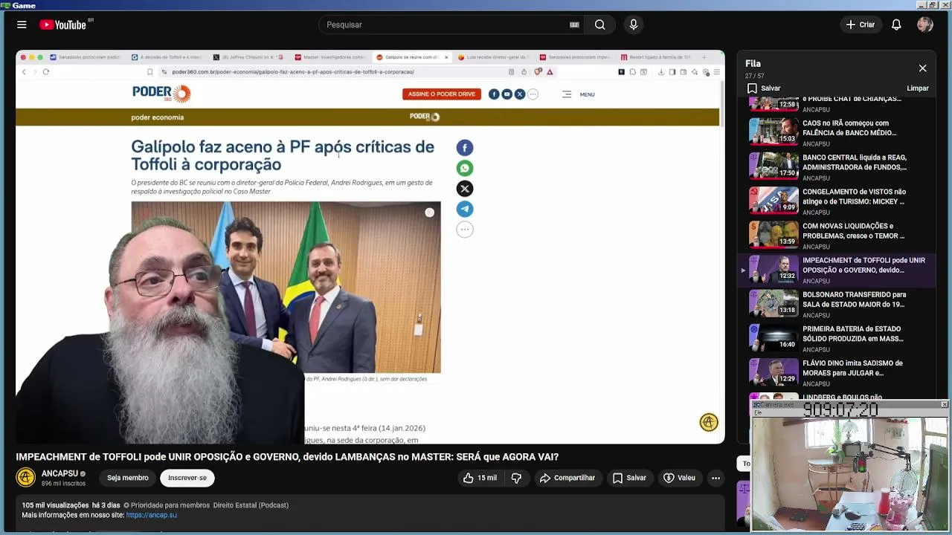The image size is (952, 535).
Task: Open the notifications bell
Action: (x=896, y=25)
